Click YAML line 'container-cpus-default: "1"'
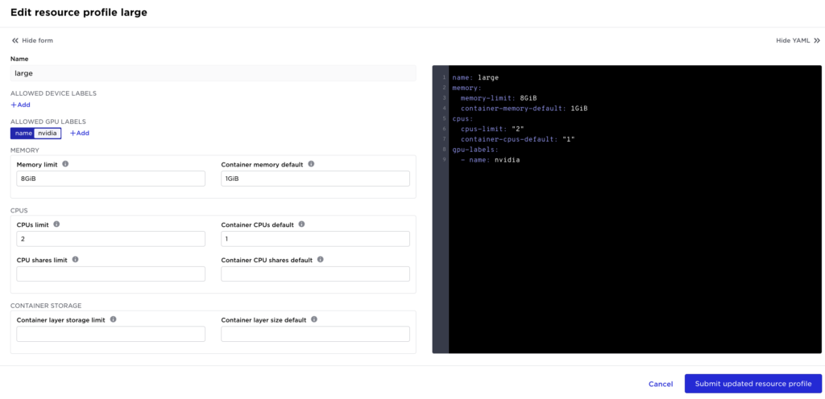 pos(517,139)
